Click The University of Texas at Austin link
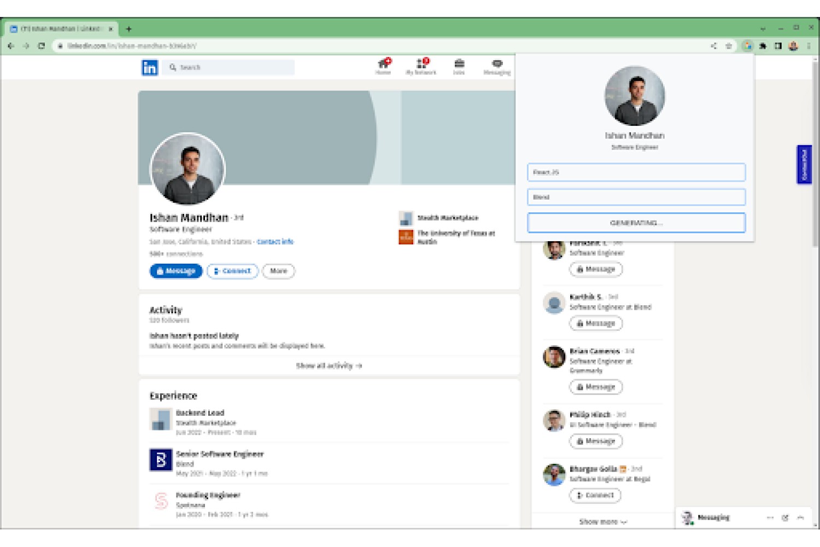The width and height of the screenshot is (820, 547). pos(456,237)
